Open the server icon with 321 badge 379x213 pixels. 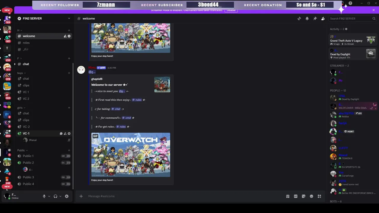(x=7, y=38)
